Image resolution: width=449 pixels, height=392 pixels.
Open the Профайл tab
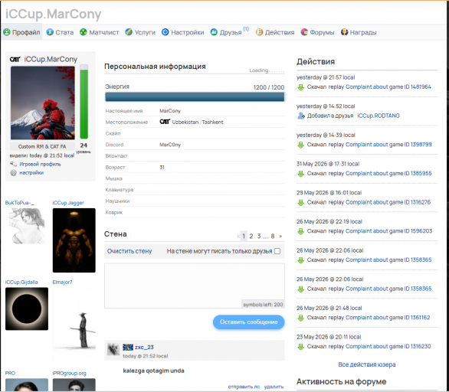[x=21, y=32]
